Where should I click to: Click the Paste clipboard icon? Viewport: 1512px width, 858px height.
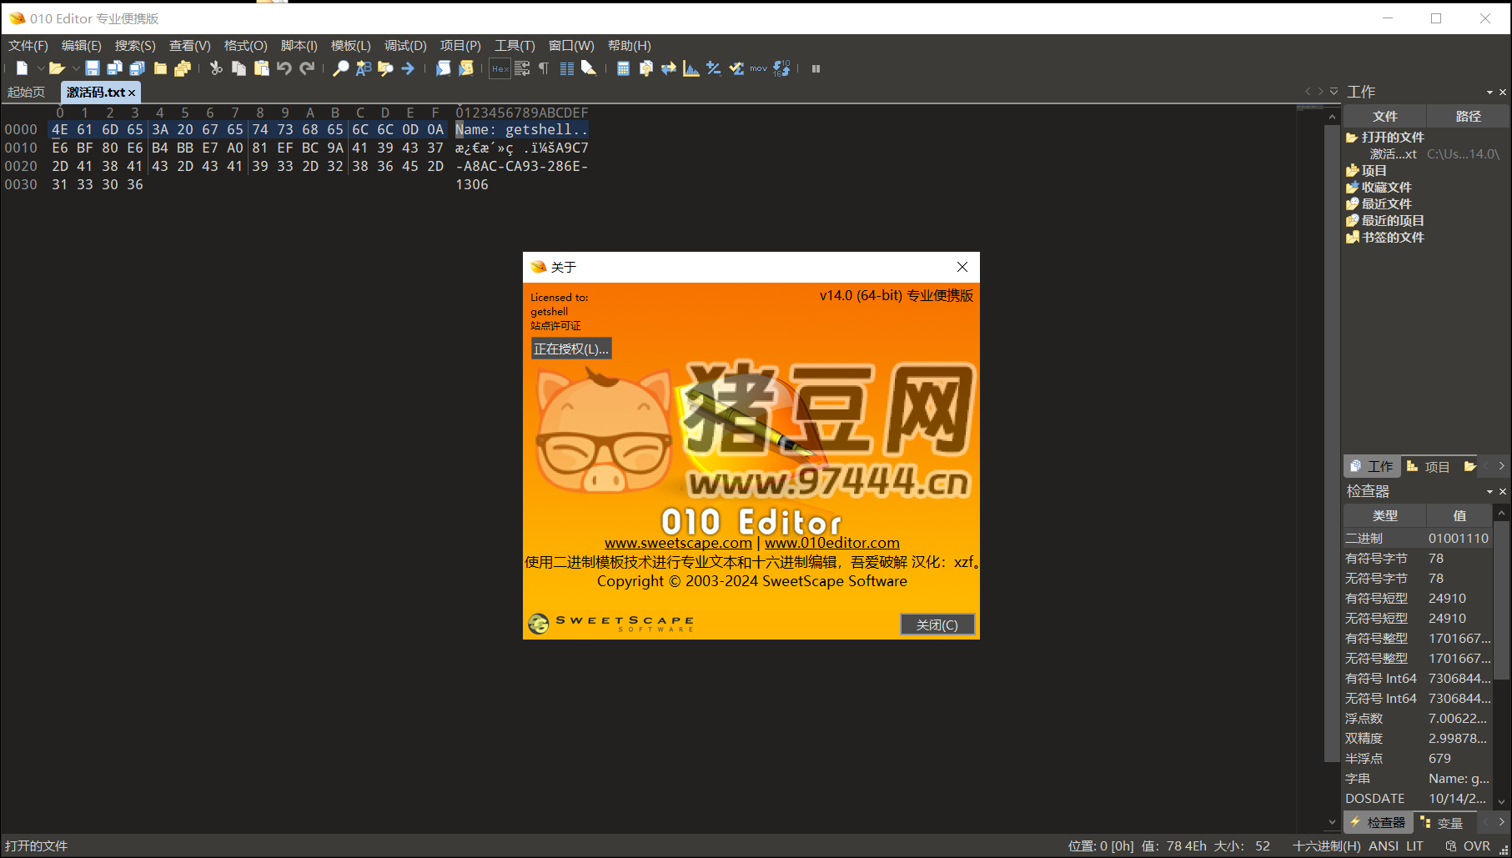(262, 68)
